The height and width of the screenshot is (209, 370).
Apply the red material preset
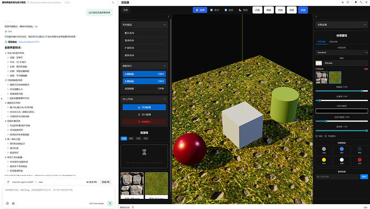(x=359, y=161)
